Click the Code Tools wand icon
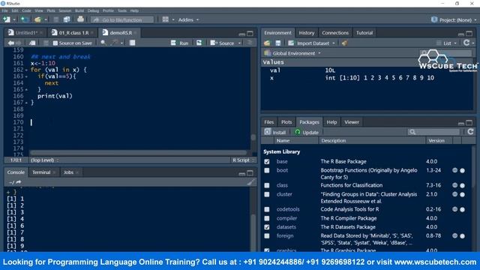The height and width of the screenshot is (270, 480). point(115,43)
